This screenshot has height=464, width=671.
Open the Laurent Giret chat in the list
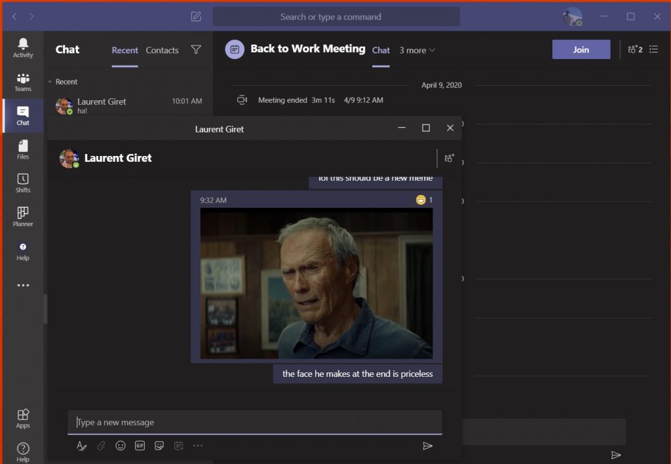click(x=129, y=106)
